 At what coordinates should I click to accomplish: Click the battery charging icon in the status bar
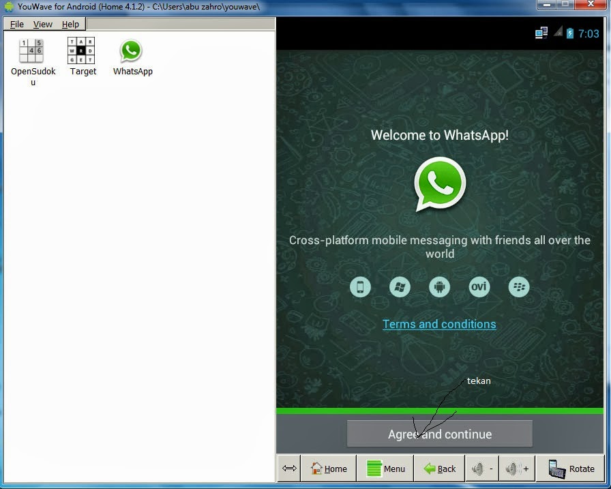point(569,33)
